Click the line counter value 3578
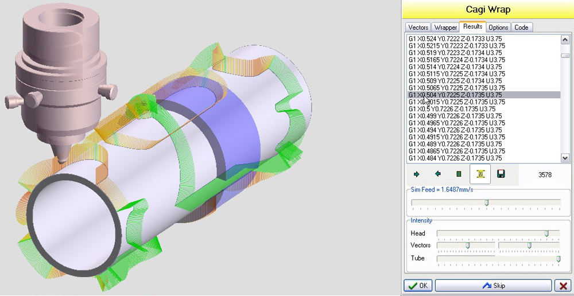 click(x=545, y=175)
